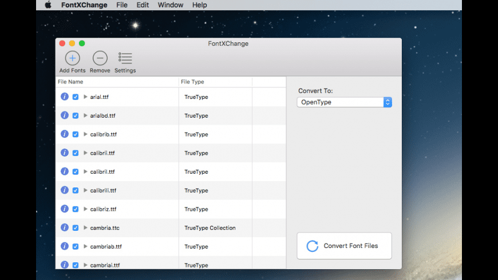Click the Convert Font Files button

coord(344,246)
